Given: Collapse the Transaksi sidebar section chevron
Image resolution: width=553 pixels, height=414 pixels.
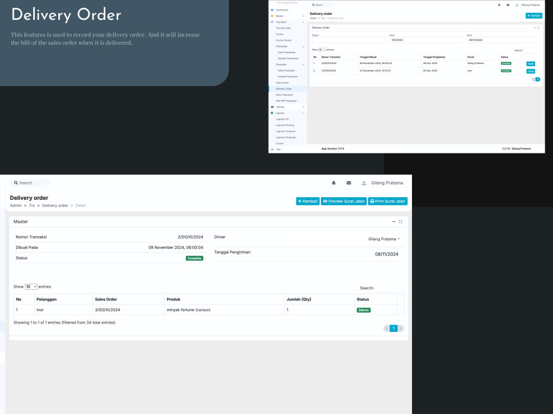Looking at the screenshot, I should 303,22.
